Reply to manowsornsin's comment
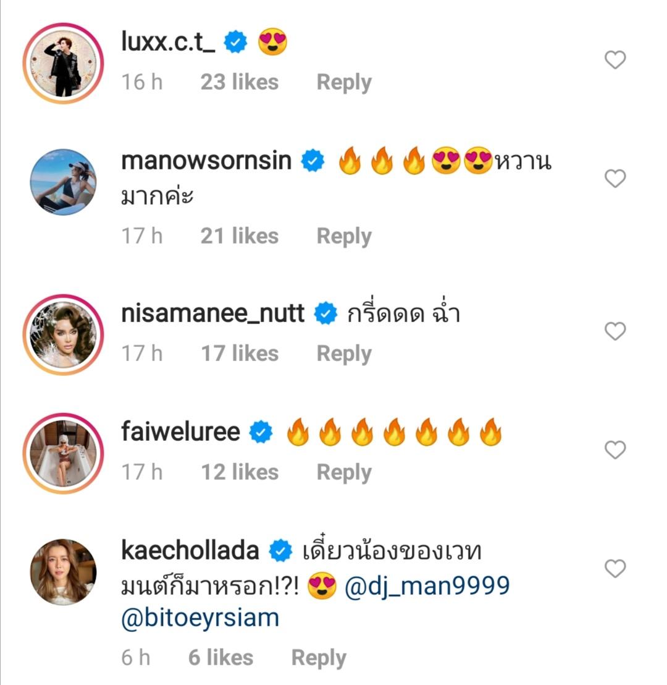Screen dimensions: 667x685 click(343, 236)
